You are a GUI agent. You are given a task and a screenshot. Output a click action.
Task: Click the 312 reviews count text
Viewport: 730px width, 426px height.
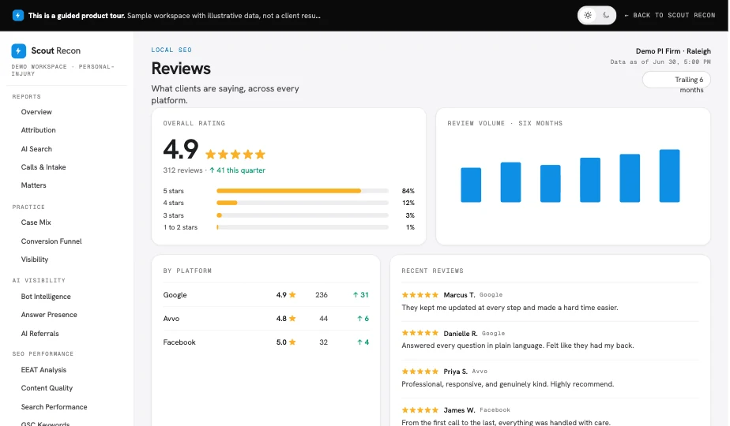pyautogui.click(x=182, y=170)
